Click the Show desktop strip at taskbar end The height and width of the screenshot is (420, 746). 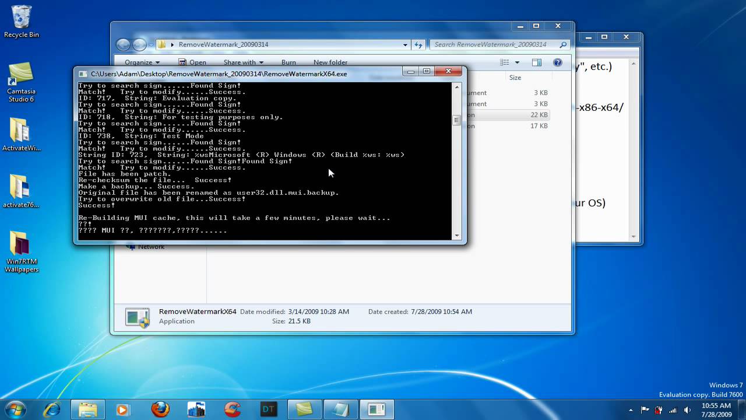pyautogui.click(x=742, y=409)
